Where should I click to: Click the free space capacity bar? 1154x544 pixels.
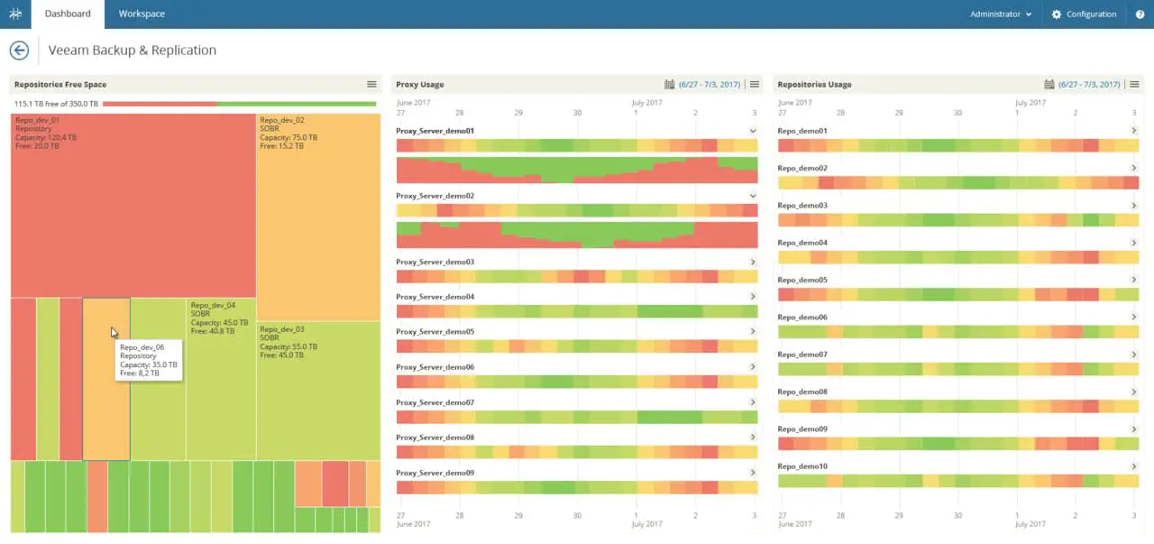(239, 104)
